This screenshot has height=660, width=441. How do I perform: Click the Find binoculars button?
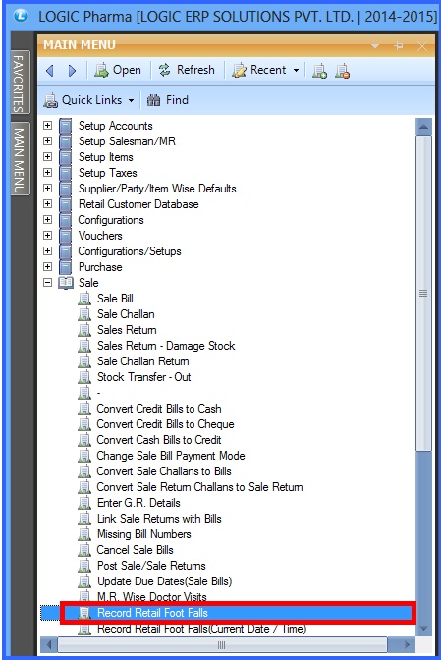pyautogui.click(x=167, y=100)
